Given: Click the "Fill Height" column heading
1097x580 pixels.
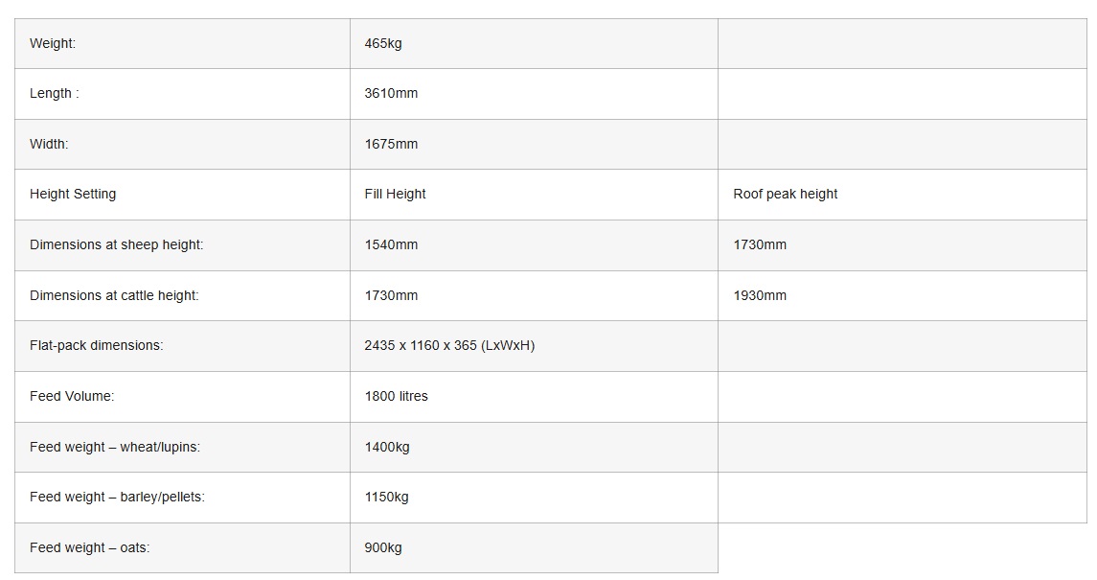Looking at the screenshot, I should 395,194.
